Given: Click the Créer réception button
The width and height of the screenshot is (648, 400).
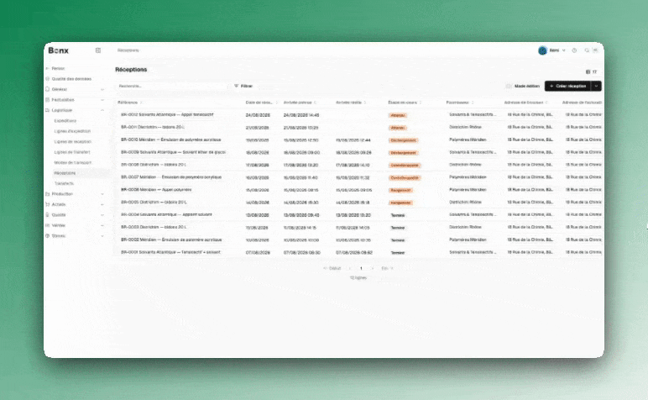Looking at the screenshot, I should [x=567, y=86].
